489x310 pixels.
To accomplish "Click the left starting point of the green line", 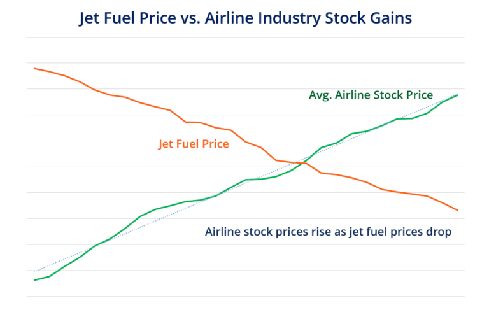I will click(x=34, y=279).
